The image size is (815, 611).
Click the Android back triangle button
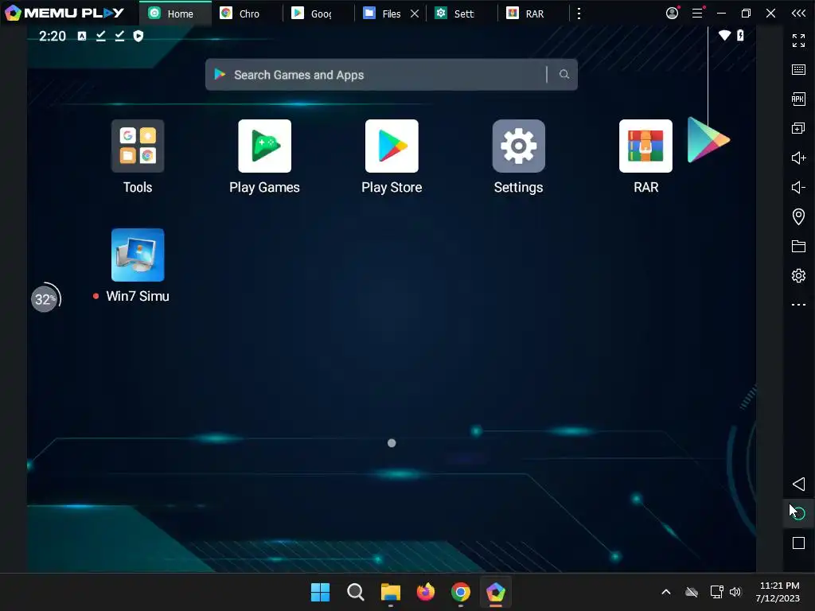(798, 485)
